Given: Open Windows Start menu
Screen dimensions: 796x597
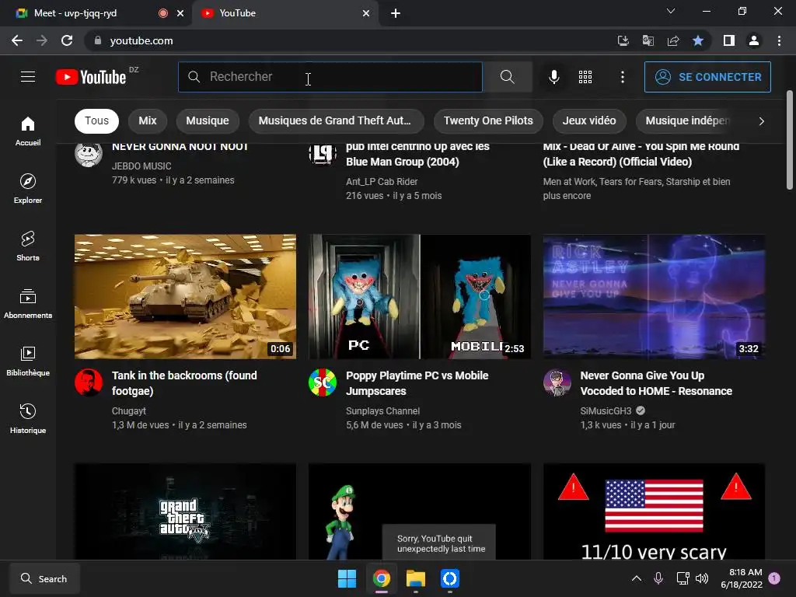Looking at the screenshot, I should (x=347, y=578).
